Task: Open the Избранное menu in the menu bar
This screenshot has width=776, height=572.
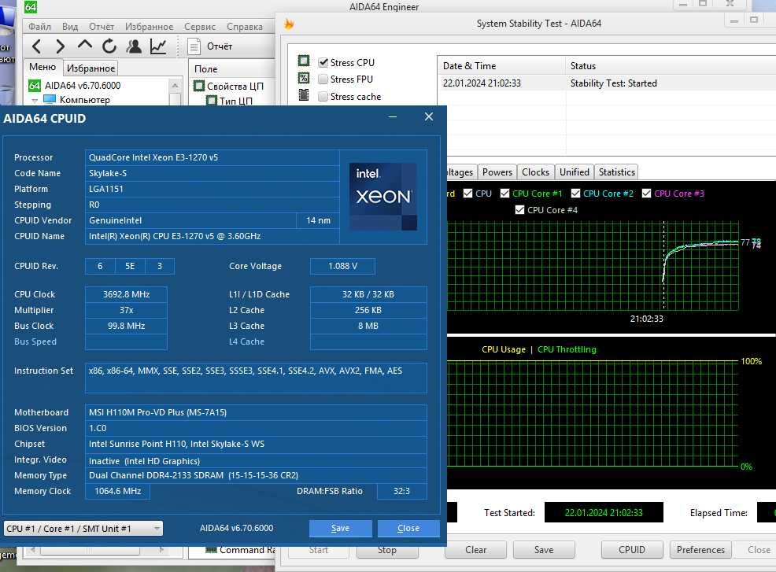Action: 149,26
